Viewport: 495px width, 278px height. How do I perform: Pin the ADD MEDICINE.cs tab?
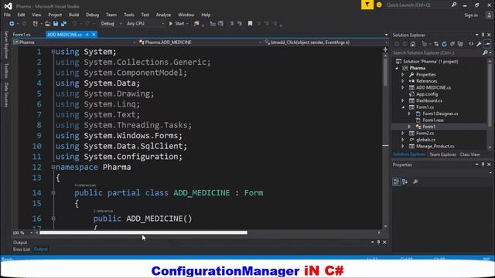pos(87,35)
